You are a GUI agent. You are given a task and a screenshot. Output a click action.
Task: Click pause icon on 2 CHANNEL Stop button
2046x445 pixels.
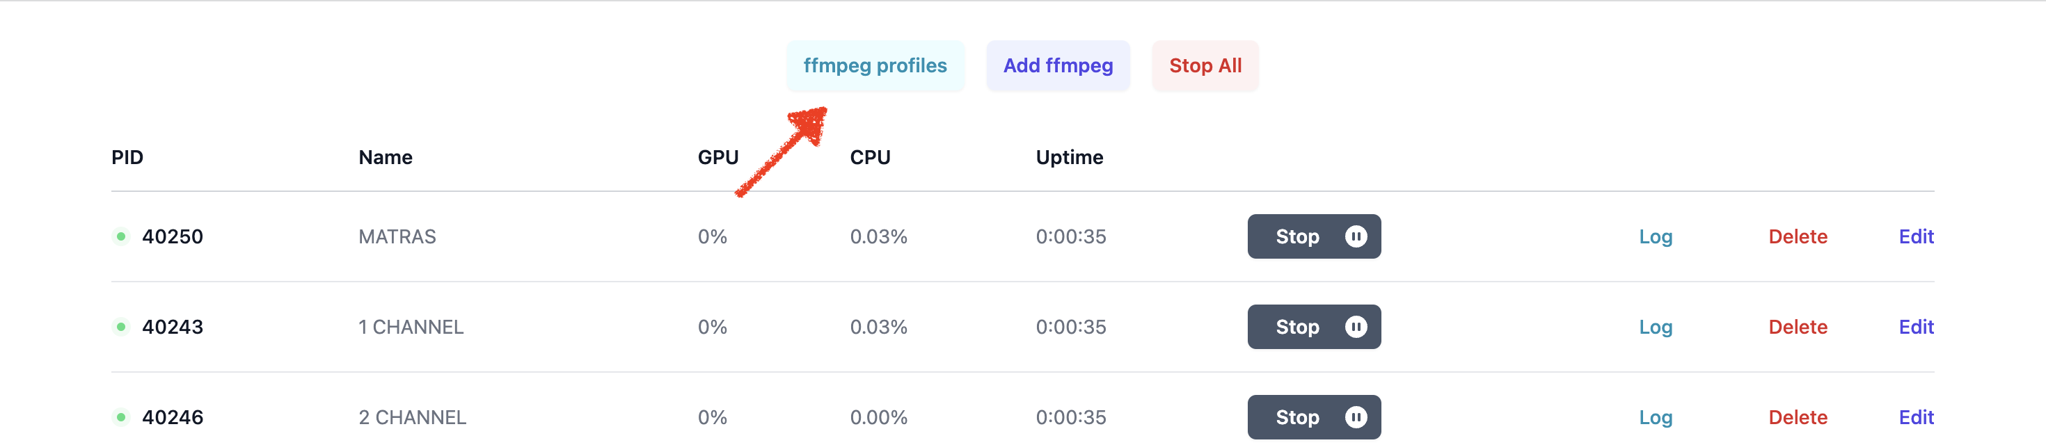point(1356,417)
